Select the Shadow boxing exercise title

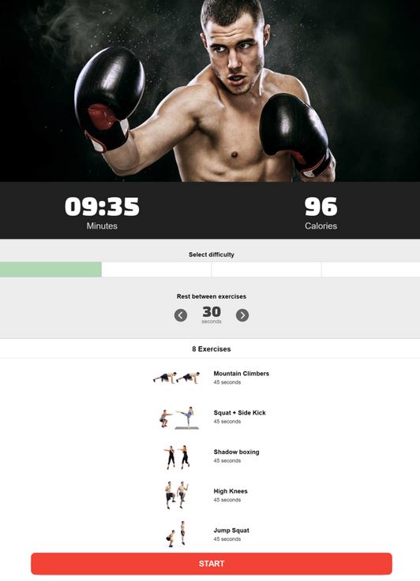coord(236,452)
